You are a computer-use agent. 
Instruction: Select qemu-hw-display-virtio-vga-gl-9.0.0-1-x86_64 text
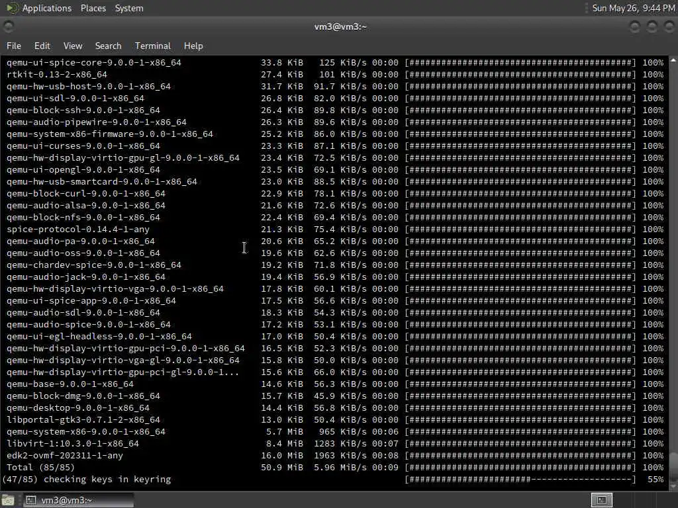(x=123, y=360)
